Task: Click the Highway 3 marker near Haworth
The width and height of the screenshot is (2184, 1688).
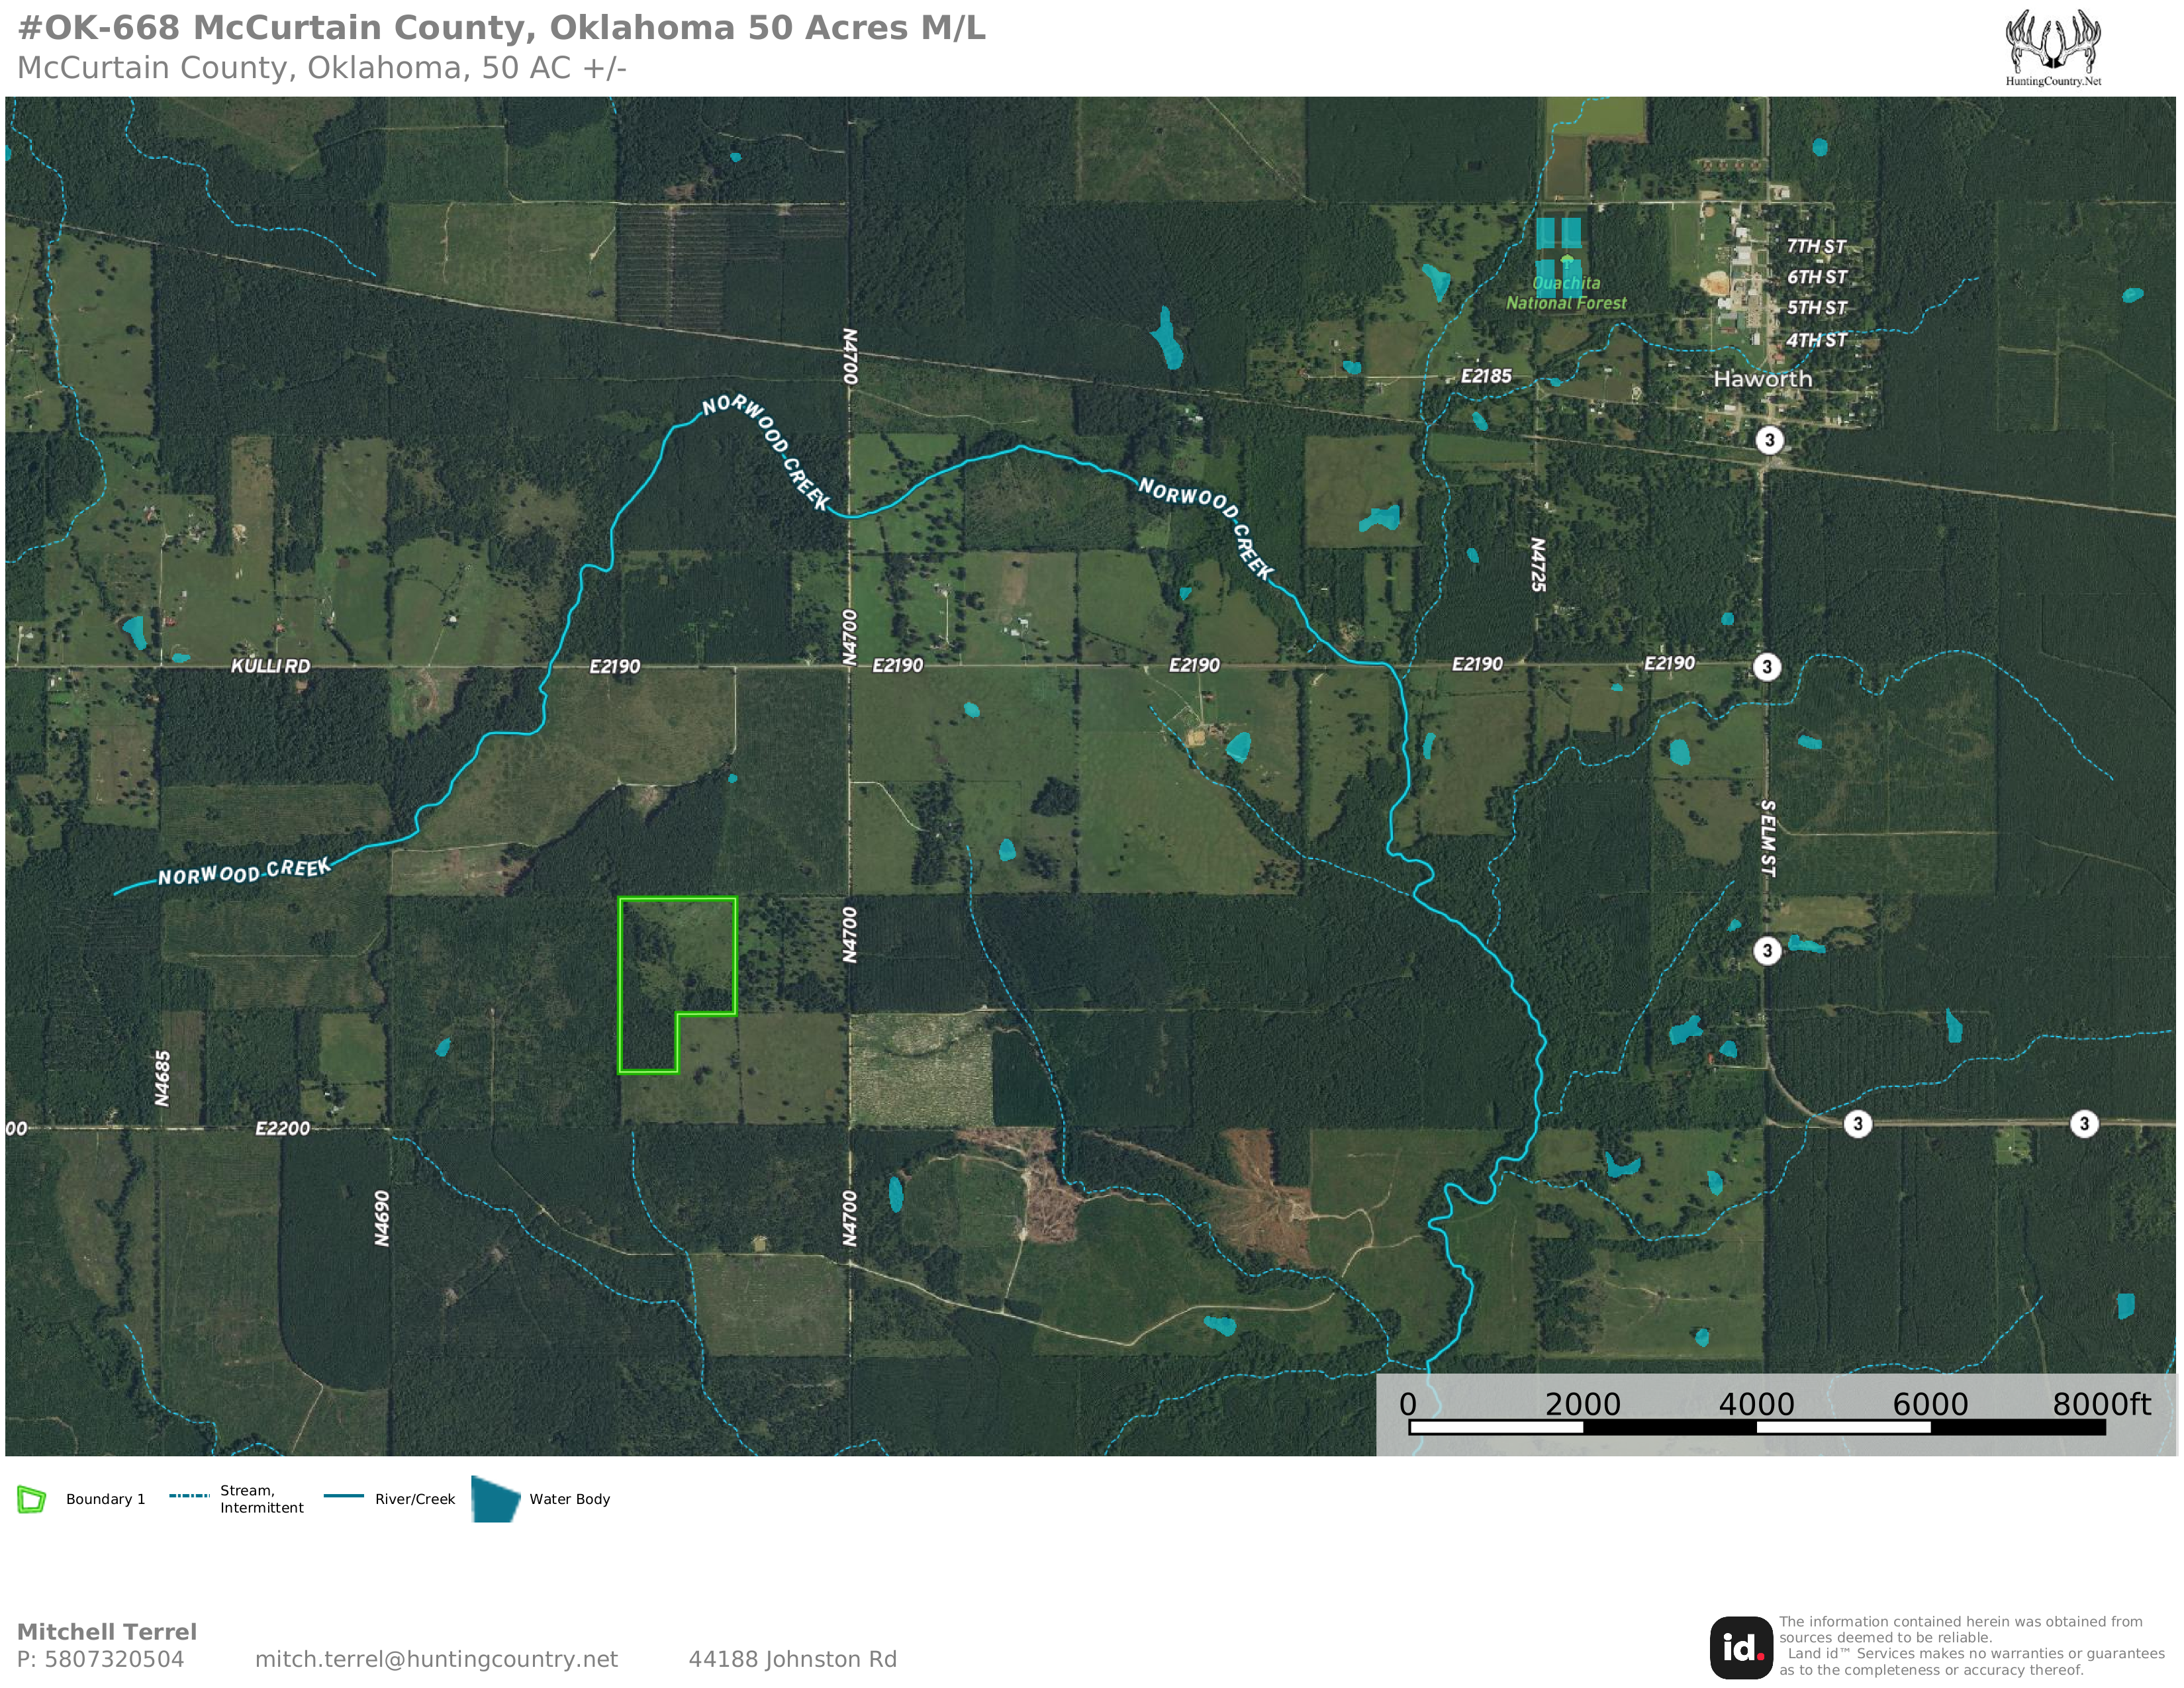Action: coord(1769,440)
